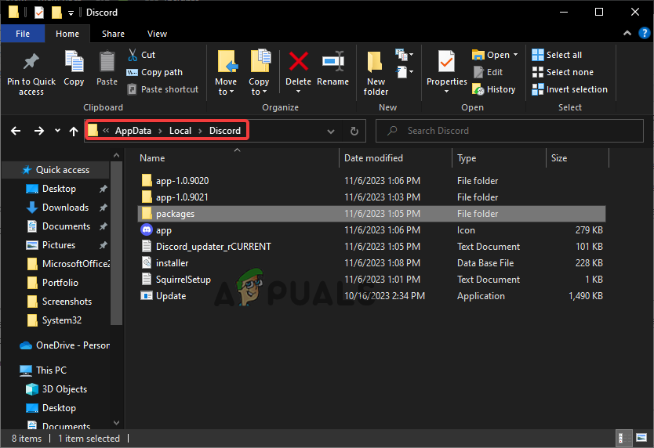Screen dimensions: 654x448
Task: Go back to previous folder
Action: [16, 131]
